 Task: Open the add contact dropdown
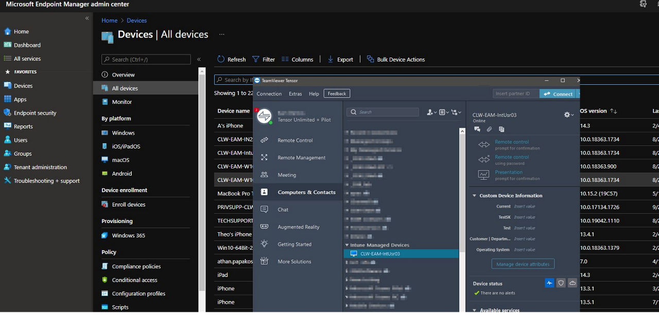[x=431, y=112]
